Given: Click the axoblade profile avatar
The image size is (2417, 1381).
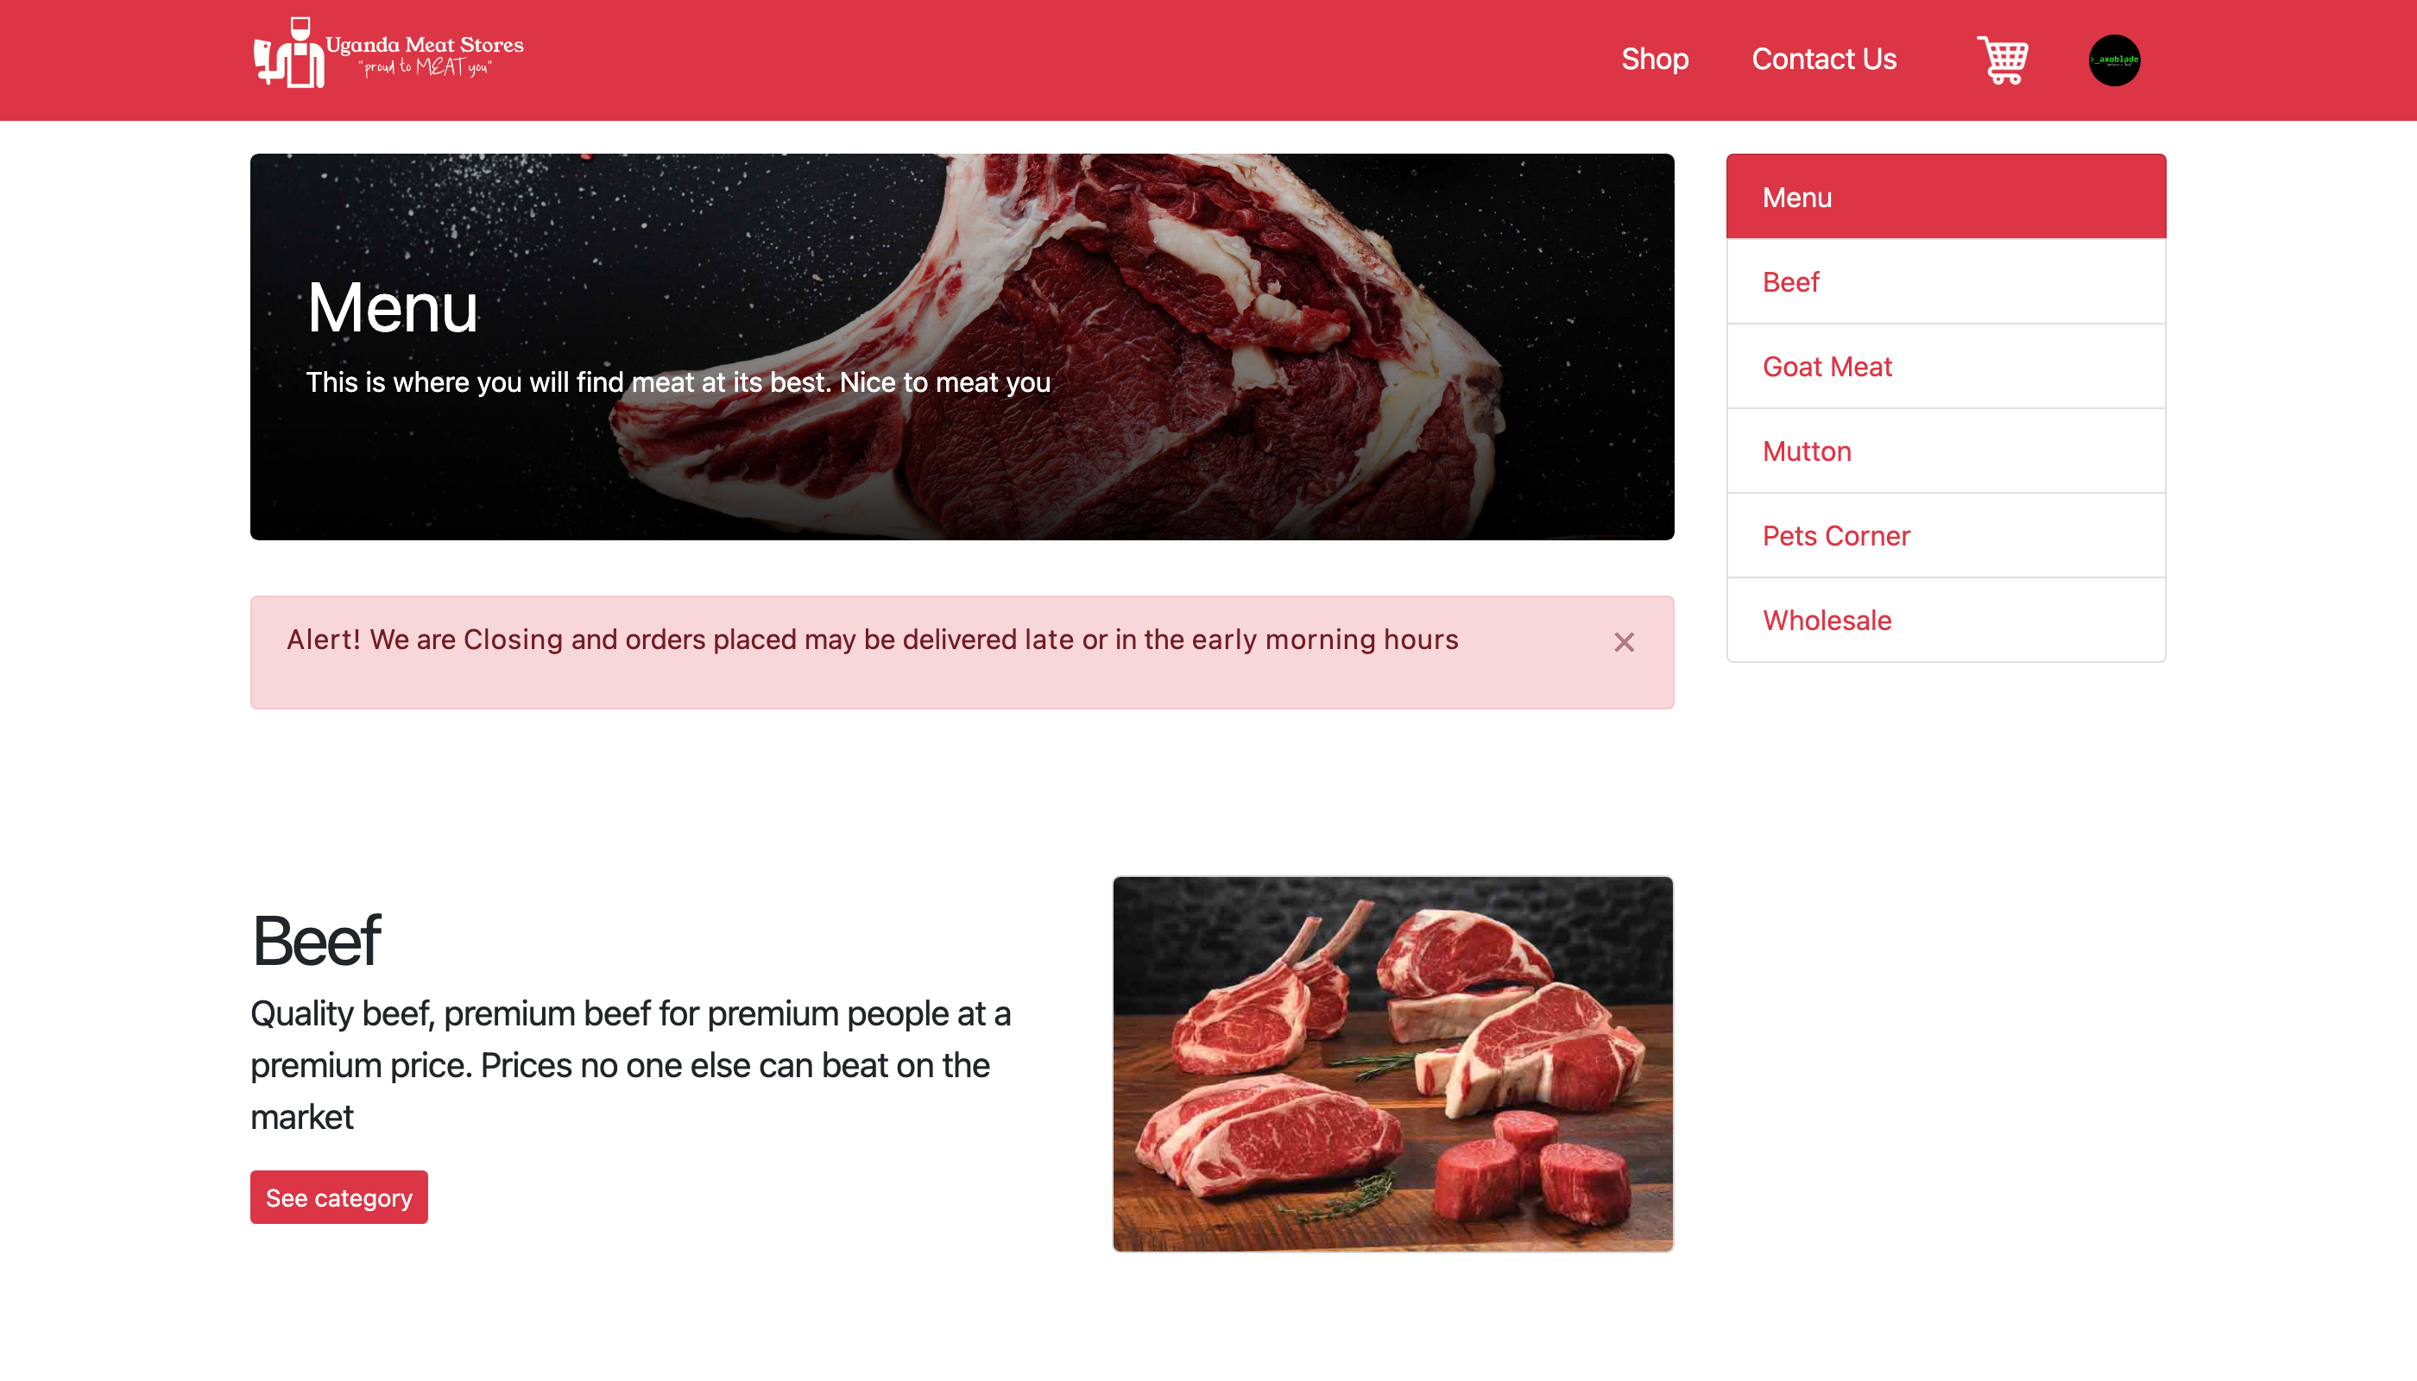Looking at the screenshot, I should tap(2114, 60).
